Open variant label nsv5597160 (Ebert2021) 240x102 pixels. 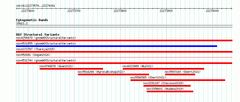pyautogui.click(x=183, y=72)
